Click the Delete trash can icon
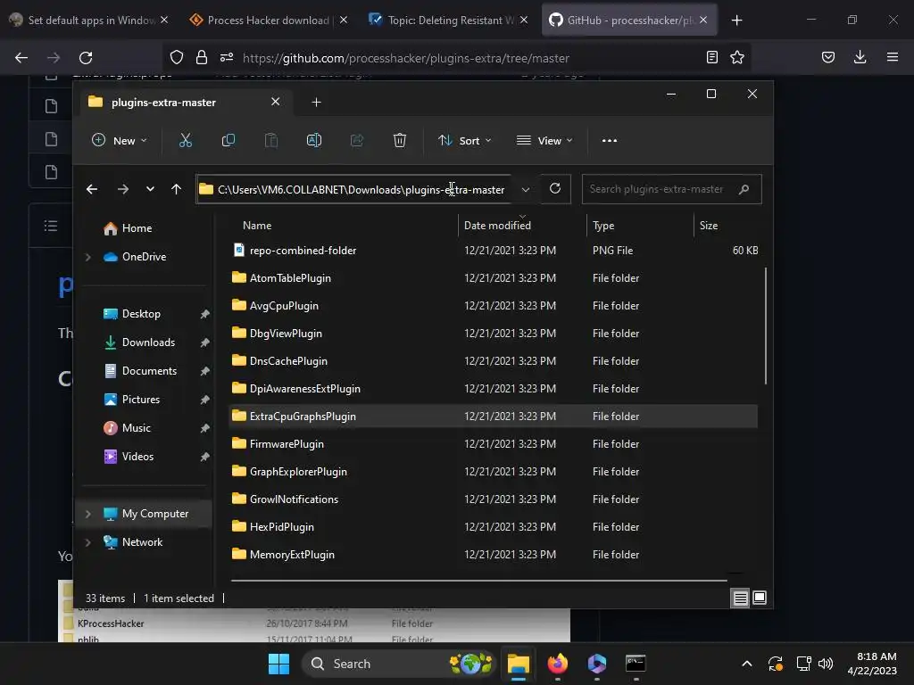914x685 pixels. [400, 140]
